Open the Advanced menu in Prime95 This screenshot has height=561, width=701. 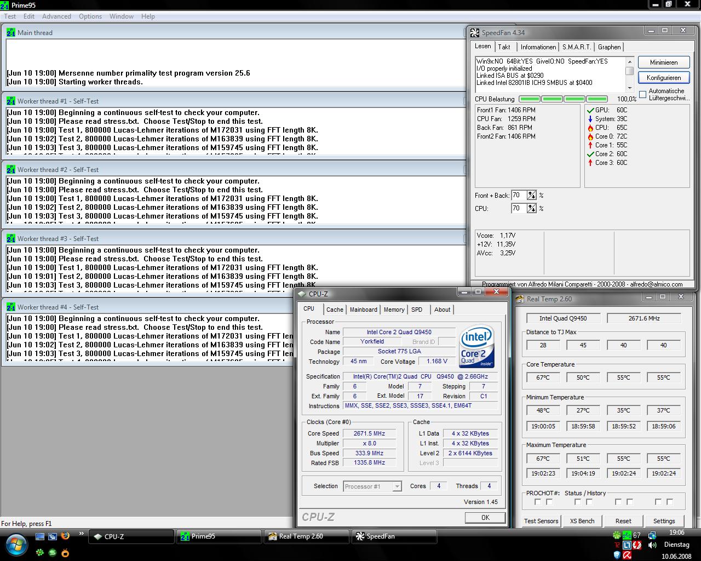(x=56, y=16)
